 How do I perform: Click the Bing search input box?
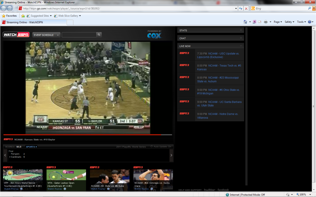(x=281, y=8)
